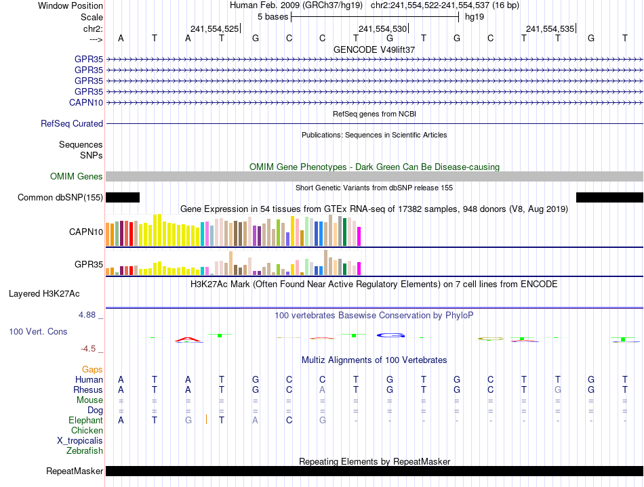Select the GPR35 transcript label directly above CAPN10
This screenshot has height=487, width=644.
point(89,91)
